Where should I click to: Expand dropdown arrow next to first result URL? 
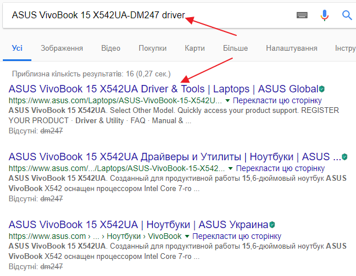tap(228, 100)
